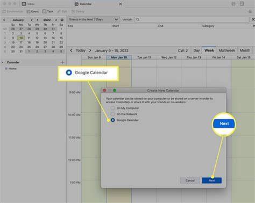Image resolution: width=255 pixels, height=203 pixels.
Task: Advance mini calendar to next month
Action: coord(32,20)
